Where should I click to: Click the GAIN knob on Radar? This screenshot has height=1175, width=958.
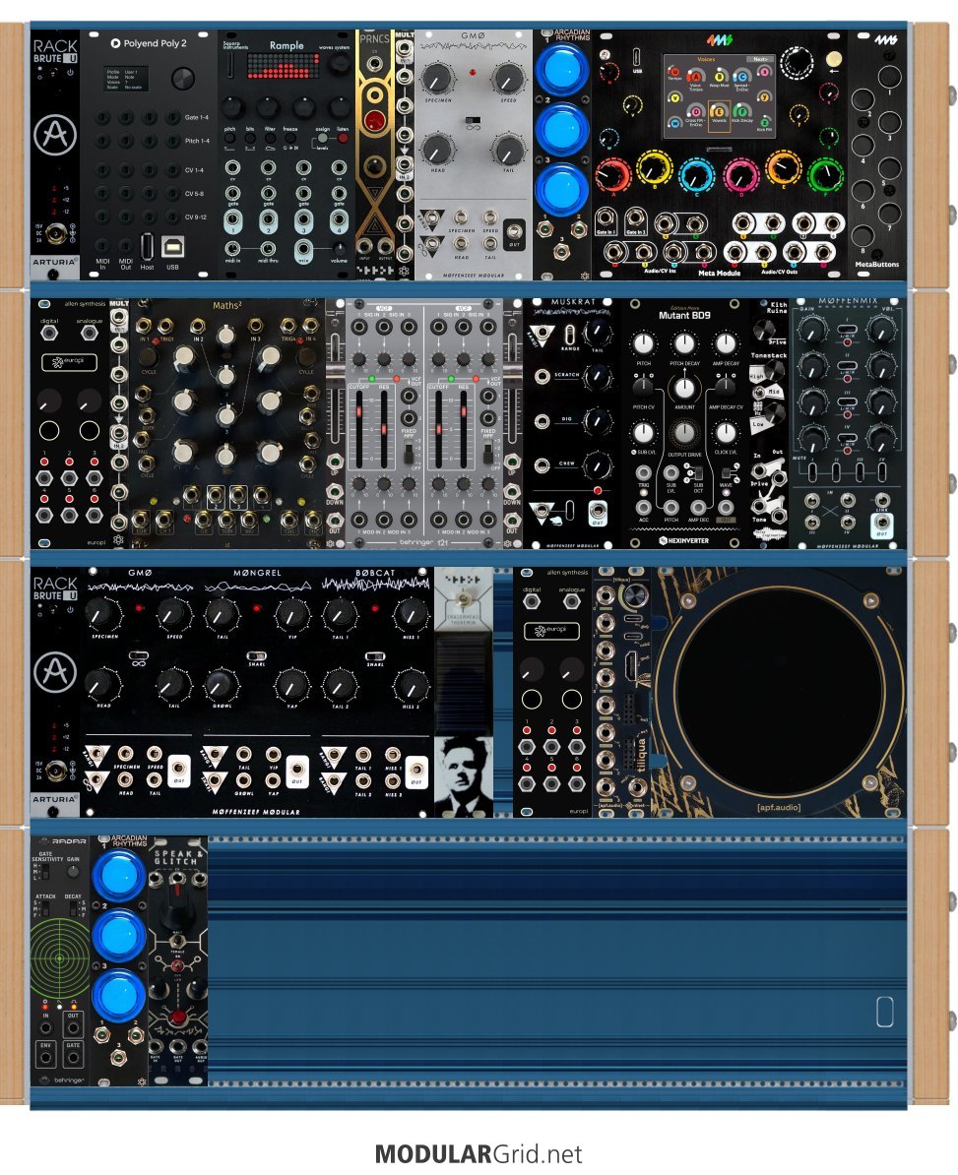[73, 872]
